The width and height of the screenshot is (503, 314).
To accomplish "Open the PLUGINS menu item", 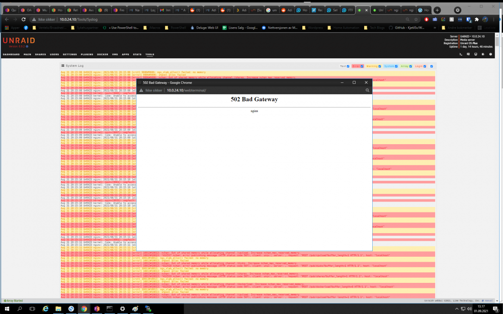I will (x=87, y=54).
